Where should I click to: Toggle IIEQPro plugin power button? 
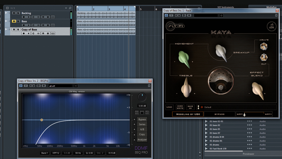pyautogui.click(x=21, y=85)
